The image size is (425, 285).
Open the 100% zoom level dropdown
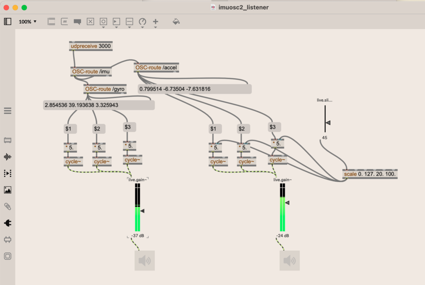(27, 22)
